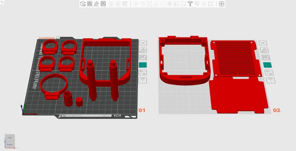This screenshot has height=151, width=296.
Task: Select the Move tool
Action: coord(136,4)
